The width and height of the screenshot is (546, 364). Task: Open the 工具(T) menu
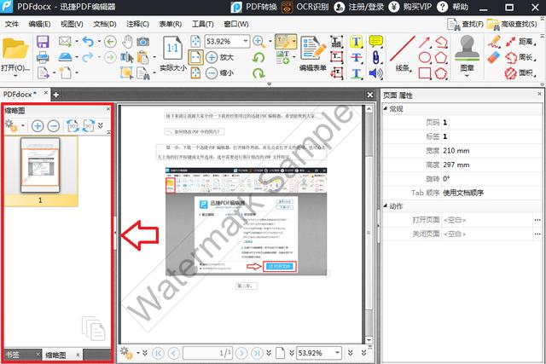click(x=203, y=24)
